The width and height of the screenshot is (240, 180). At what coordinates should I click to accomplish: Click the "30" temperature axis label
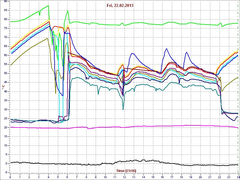click(6, 109)
